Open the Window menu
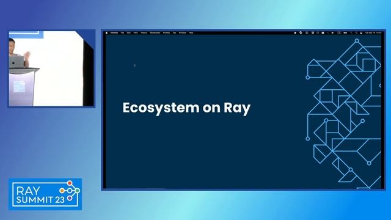 coord(182,32)
